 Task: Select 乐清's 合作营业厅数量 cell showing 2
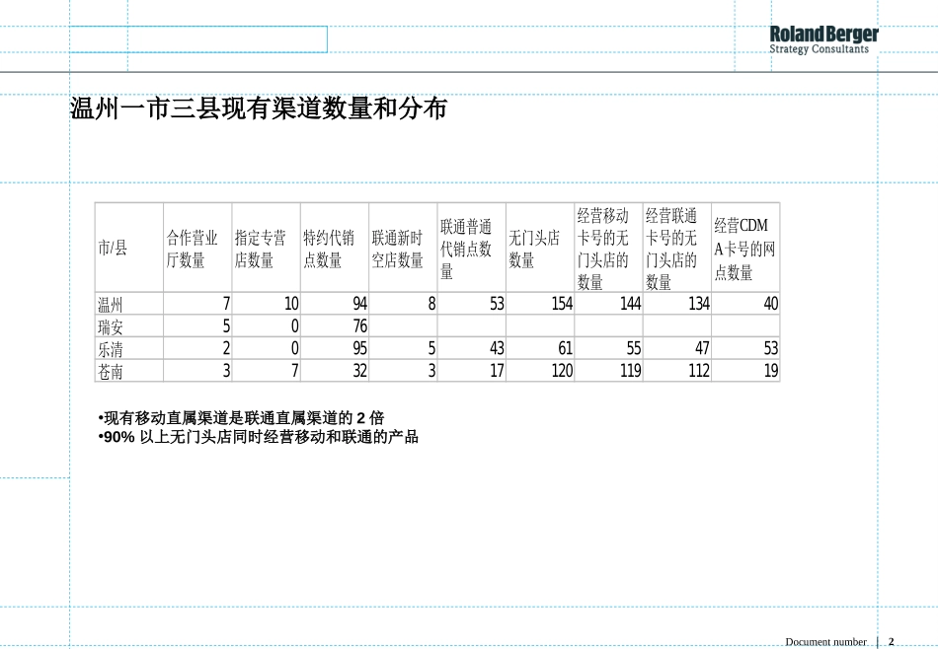[197, 348]
